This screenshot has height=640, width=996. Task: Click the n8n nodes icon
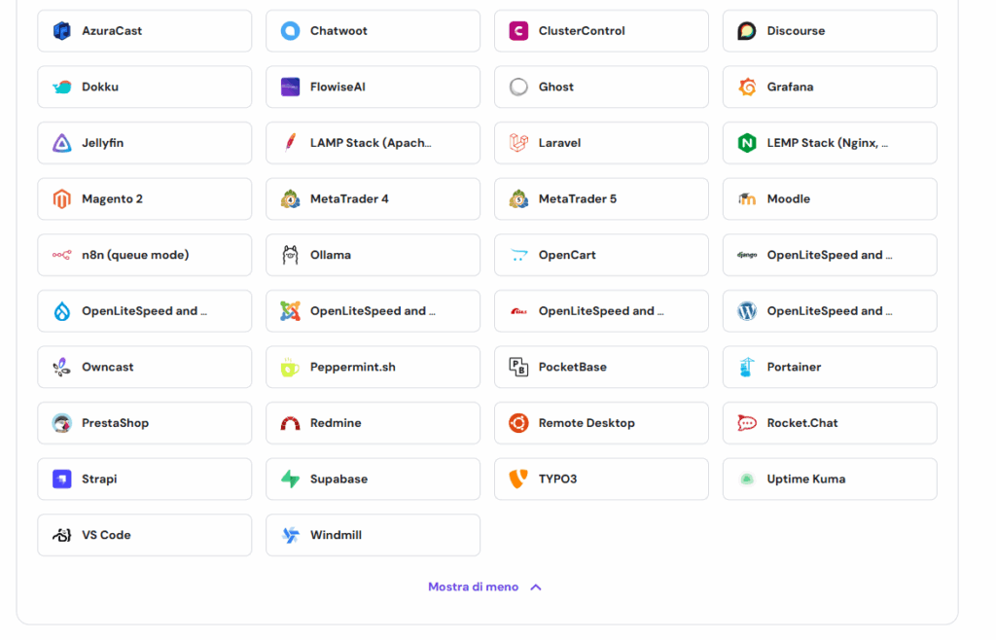pos(61,255)
